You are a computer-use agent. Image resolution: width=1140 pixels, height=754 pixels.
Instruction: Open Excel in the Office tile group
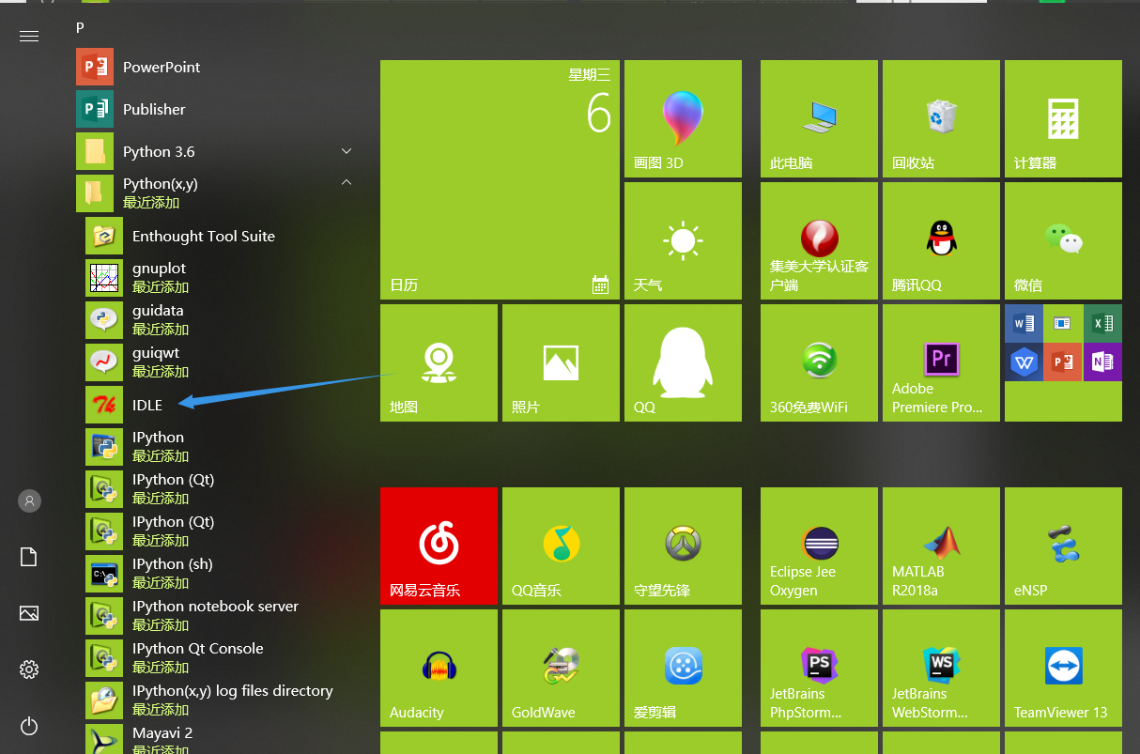[1102, 323]
